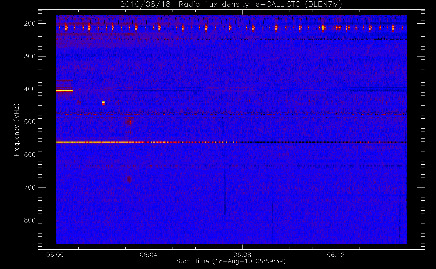Click the 'Frequency (MHZ)' axis label
The width and height of the screenshot is (436, 269).
click(17, 130)
